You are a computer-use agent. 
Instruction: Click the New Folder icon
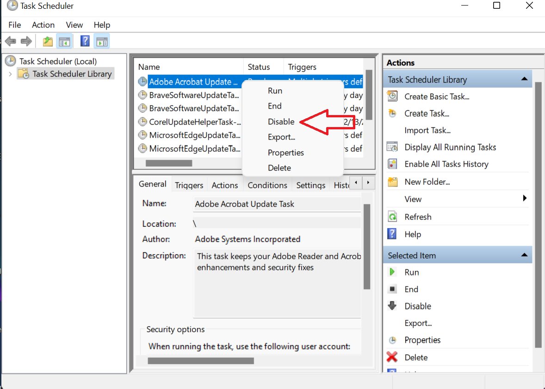(392, 182)
